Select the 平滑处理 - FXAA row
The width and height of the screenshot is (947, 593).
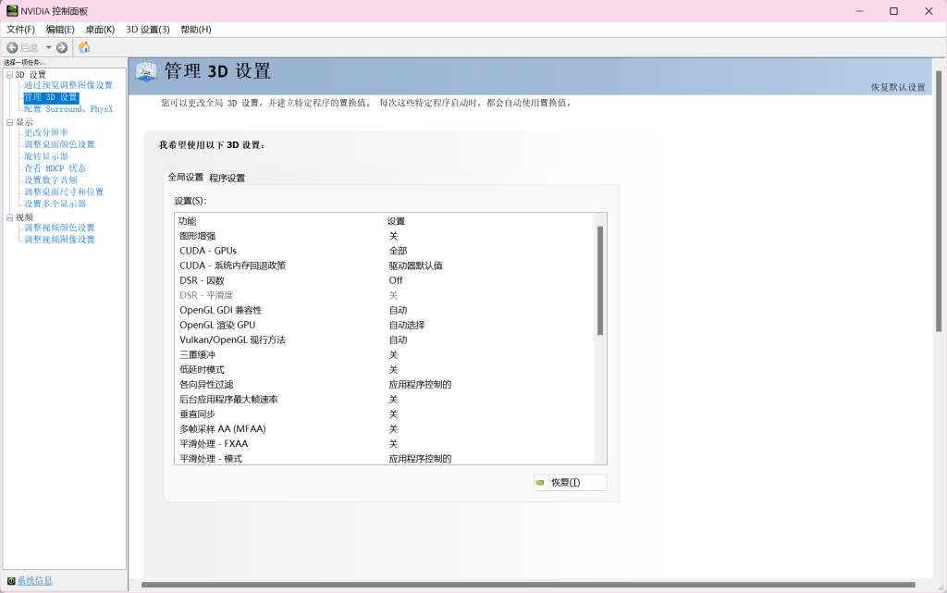[x=384, y=444]
